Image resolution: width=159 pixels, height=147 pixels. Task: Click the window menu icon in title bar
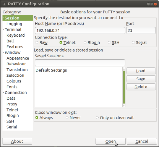click(x=4, y=4)
